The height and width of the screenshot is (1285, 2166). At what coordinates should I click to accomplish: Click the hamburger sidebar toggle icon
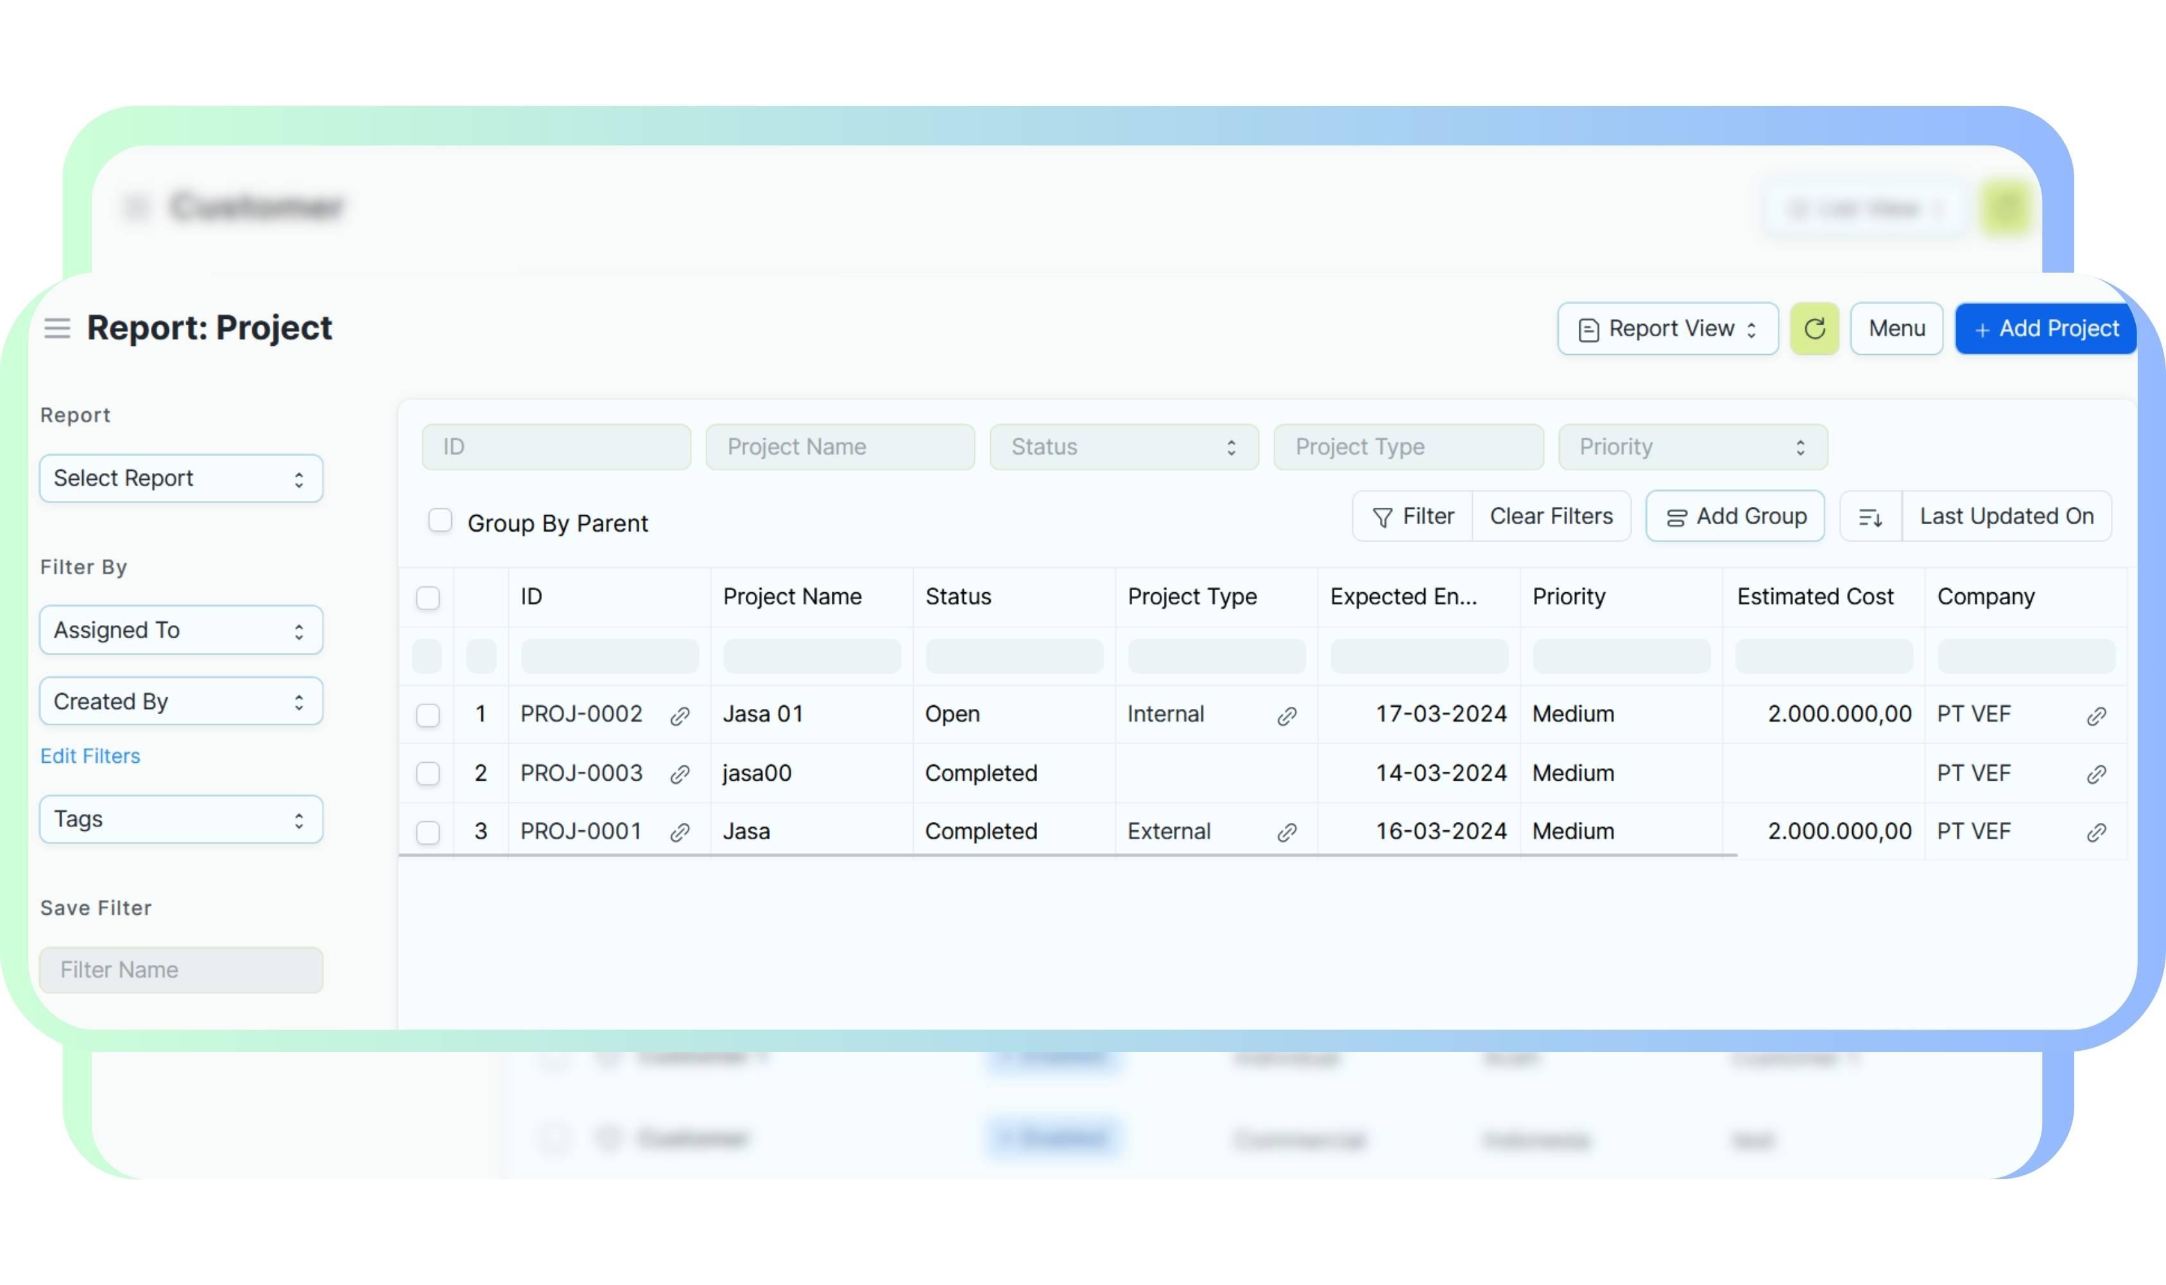pyautogui.click(x=57, y=328)
